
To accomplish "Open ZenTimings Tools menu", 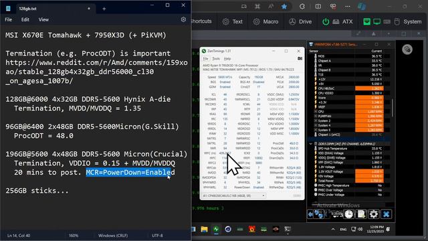I will 216,59.
